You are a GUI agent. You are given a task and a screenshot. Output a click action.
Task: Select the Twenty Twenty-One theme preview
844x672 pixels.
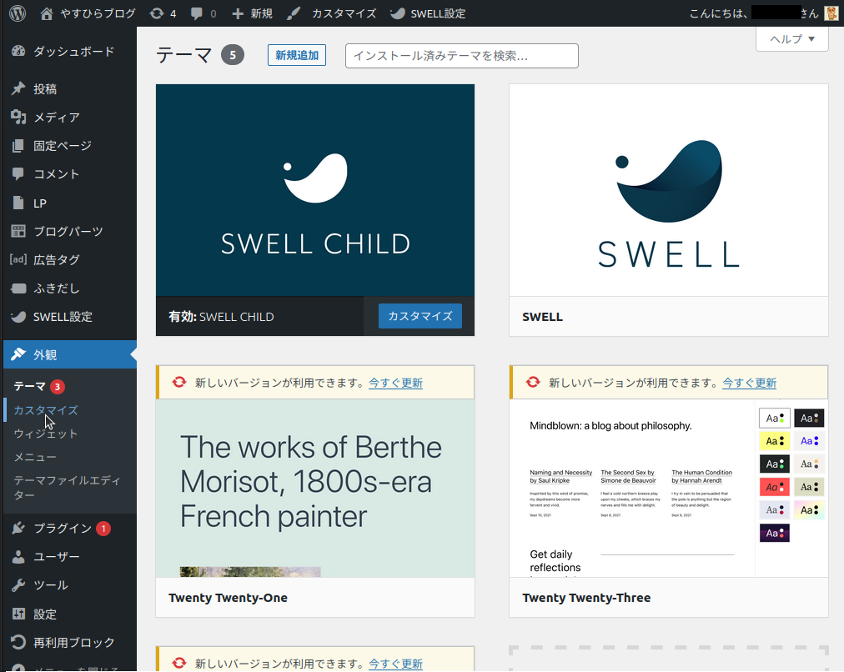coord(315,488)
